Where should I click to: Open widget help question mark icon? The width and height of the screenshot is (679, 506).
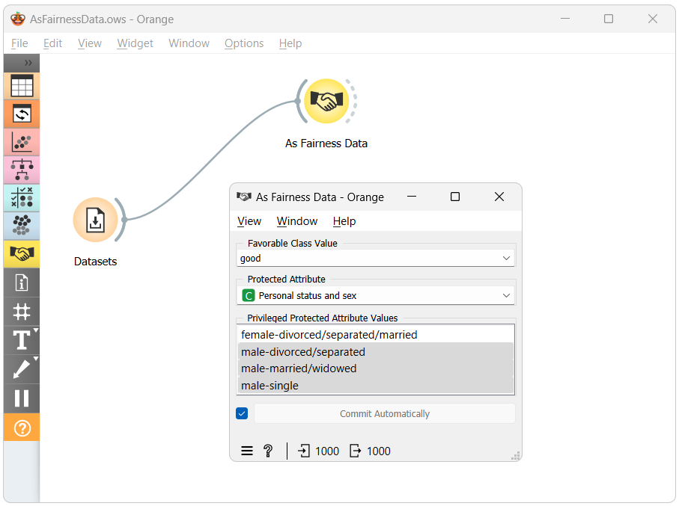[x=268, y=451]
